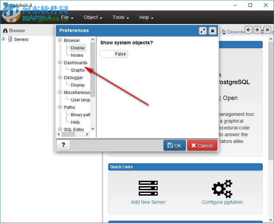Click the pgAdmin 4 logo in navbar

(x=37, y=18)
